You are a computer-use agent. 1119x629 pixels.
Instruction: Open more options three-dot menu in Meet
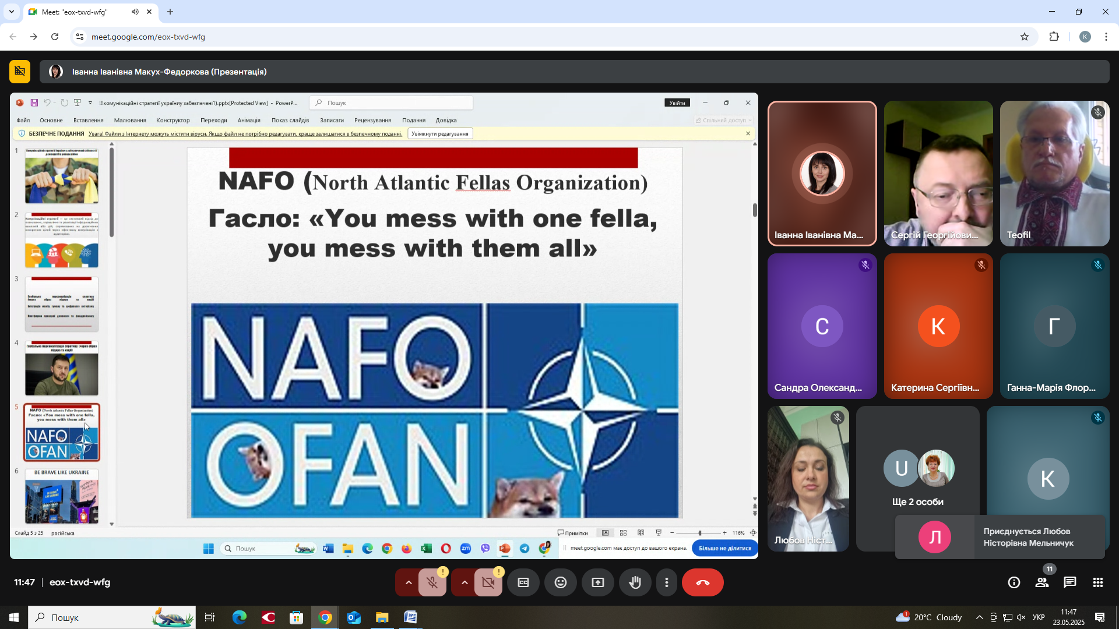[667, 582]
